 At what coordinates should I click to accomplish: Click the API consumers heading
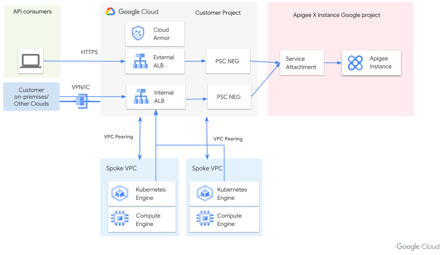click(x=32, y=12)
